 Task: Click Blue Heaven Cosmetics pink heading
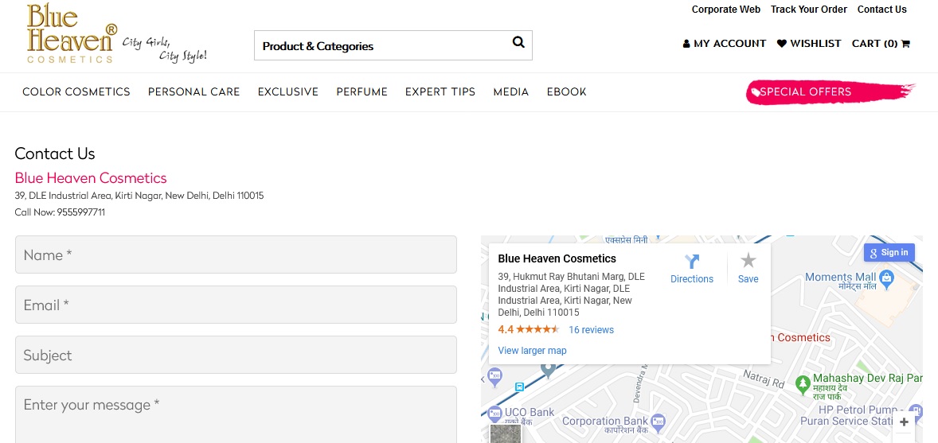tap(91, 178)
